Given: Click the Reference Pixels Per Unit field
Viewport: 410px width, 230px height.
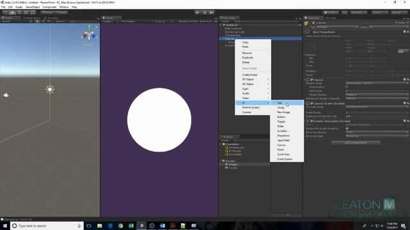Looking at the screenshot, I should coord(377,116).
